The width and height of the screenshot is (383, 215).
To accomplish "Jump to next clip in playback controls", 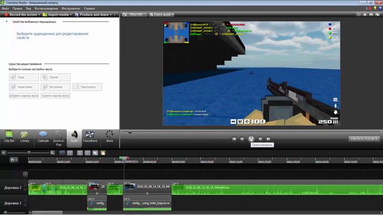I will [268, 139].
